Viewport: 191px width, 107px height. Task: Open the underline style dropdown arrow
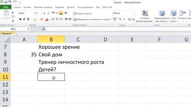click(31, 19)
